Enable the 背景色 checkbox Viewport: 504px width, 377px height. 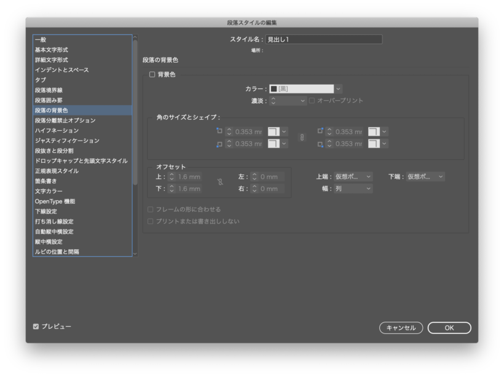click(x=152, y=75)
